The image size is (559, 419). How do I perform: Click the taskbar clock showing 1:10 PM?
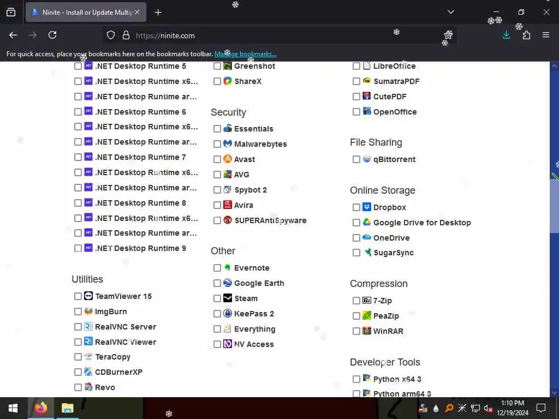512,408
